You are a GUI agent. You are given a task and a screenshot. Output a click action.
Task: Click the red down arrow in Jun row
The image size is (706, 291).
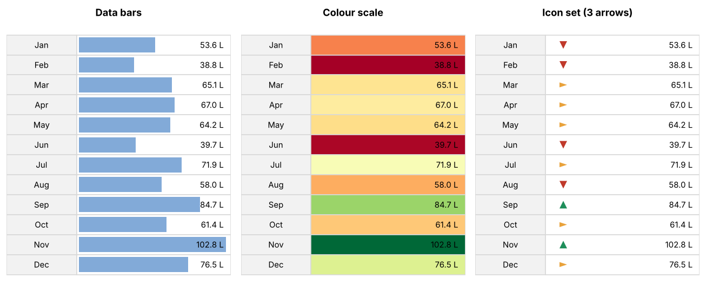[x=563, y=145]
